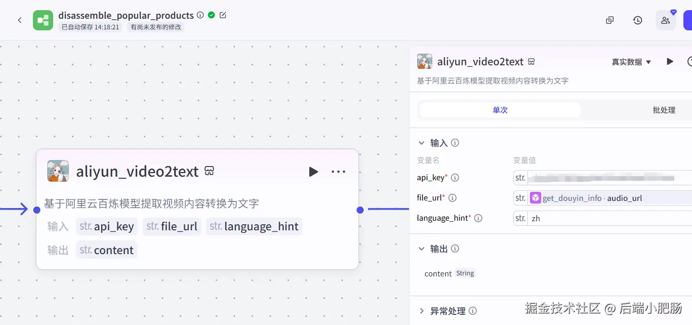The width and height of the screenshot is (692, 325).
Task: Open str. type selector for api_key
Action: (520, 178)
